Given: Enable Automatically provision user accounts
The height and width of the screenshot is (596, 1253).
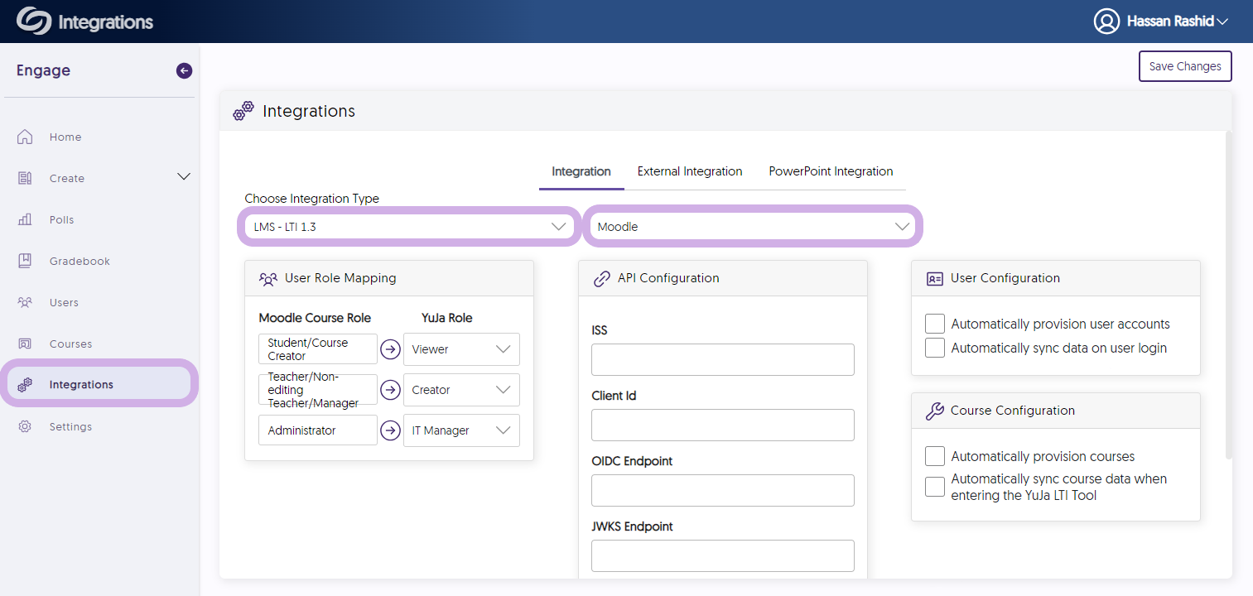Looking at the screenshot, I should [935, 324].
